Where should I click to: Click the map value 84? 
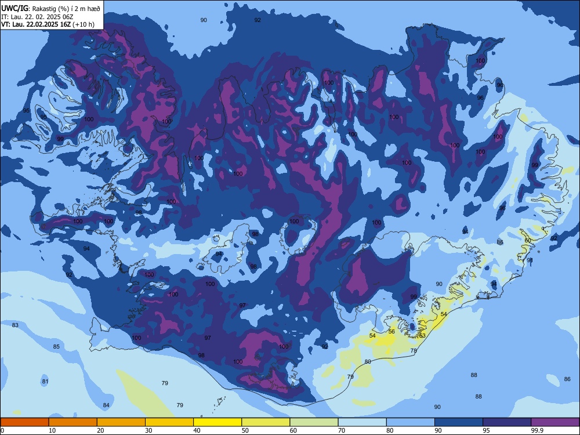tap(106, 405)
